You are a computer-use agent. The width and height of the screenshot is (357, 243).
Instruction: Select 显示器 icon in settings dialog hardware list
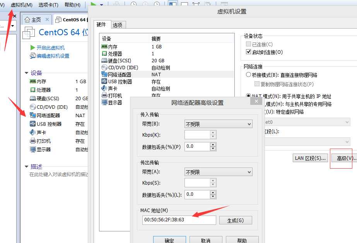coord(104,102)
